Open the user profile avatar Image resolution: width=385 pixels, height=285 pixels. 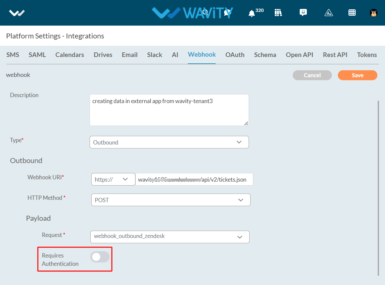click(374, 13)
